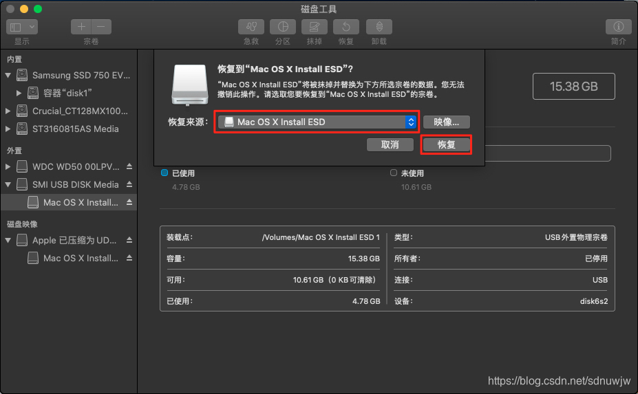Image resolution: width=638 pixels, height=394 pixels.
Task: Click the add volume plus button
Action: [81, 27]
